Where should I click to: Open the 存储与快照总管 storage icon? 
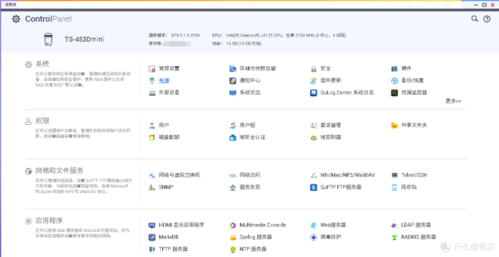point(232,68)
